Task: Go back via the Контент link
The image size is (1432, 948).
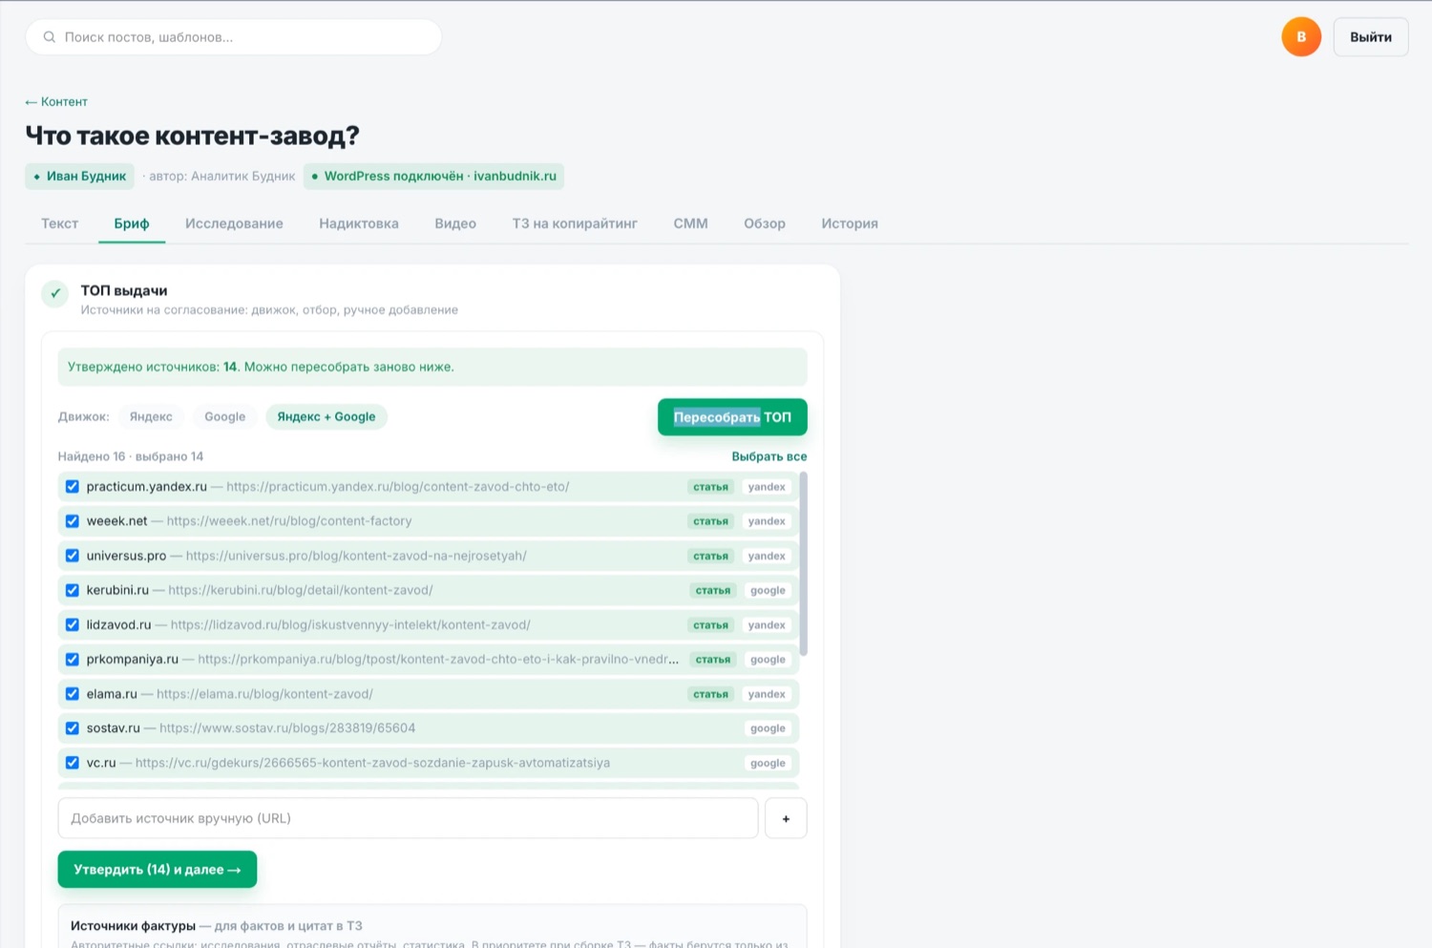Action: pos(56,102)
